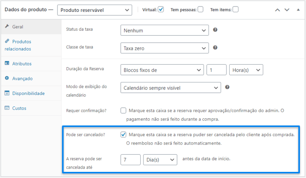Screen dimensions: 306x178
Task: Click the card icon beside Custos
Action: tap(7, 108)
